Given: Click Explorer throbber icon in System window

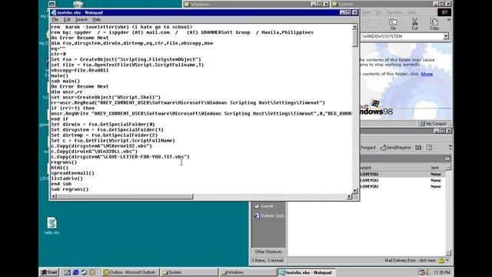Looking at the screenshot, I should click(444, 12).
